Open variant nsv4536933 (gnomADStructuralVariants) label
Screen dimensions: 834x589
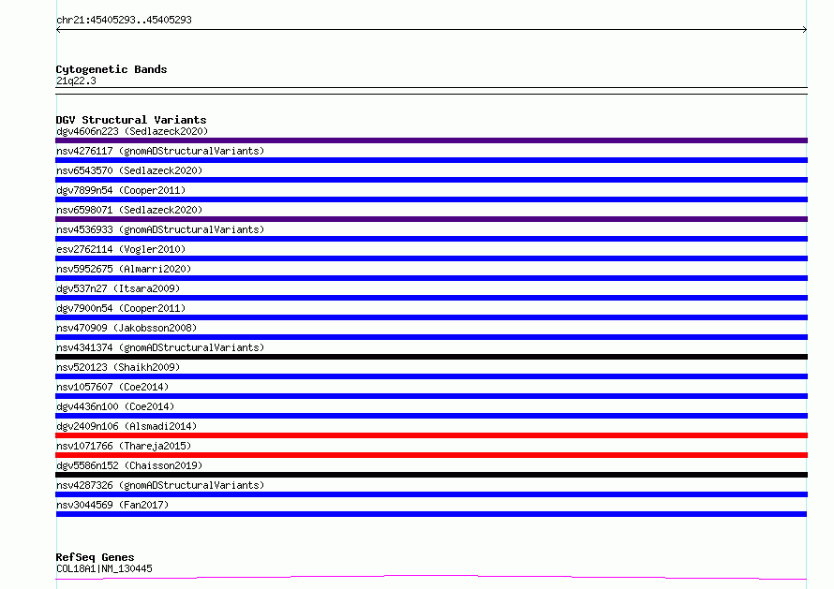click(x=160, y=229)
